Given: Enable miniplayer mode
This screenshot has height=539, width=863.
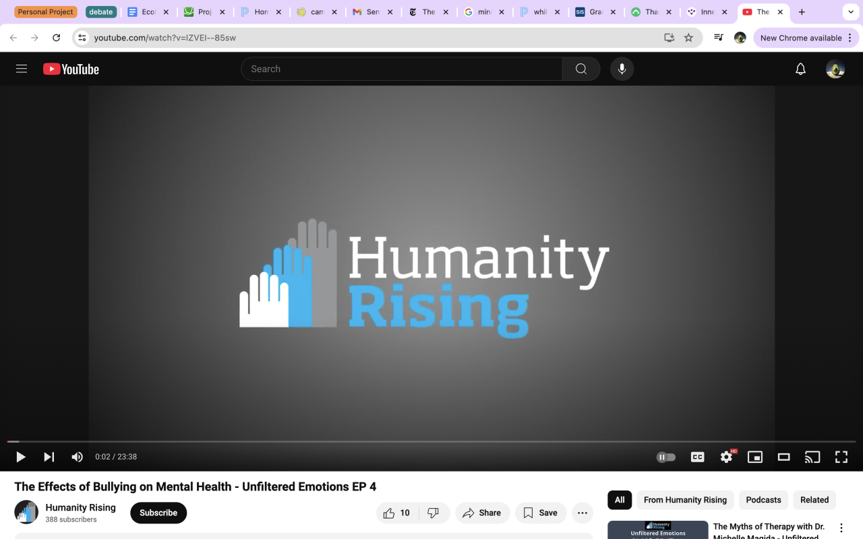Looking at the screenshot, I should pos(755,457).
